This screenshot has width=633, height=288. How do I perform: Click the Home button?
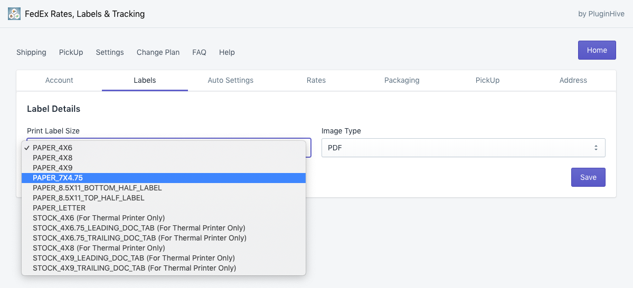coord(597,50)
